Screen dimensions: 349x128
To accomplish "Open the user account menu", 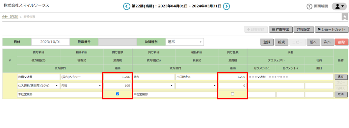I will pos(339,6).
